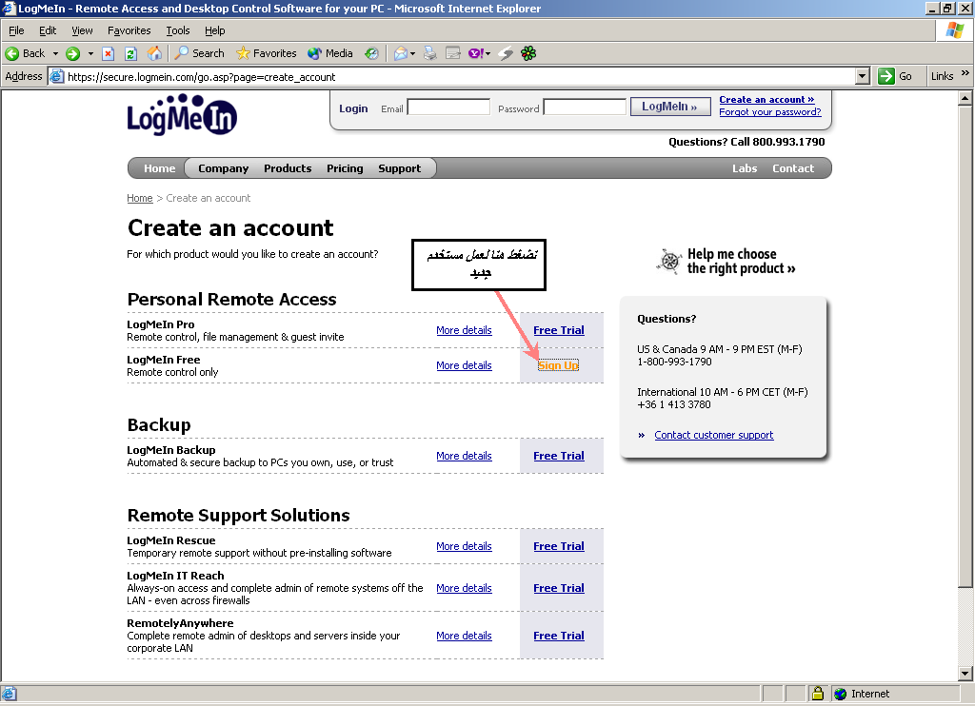Viewport: 975px width, 706px height.
Task: Click the green Go arrow button
Action: pyautogui.click(x=886, y=76)
